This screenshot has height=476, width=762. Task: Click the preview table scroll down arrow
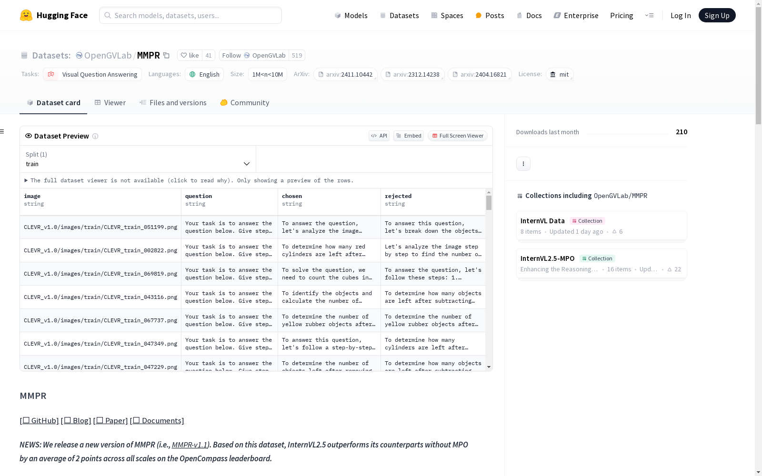click(489, 367)
